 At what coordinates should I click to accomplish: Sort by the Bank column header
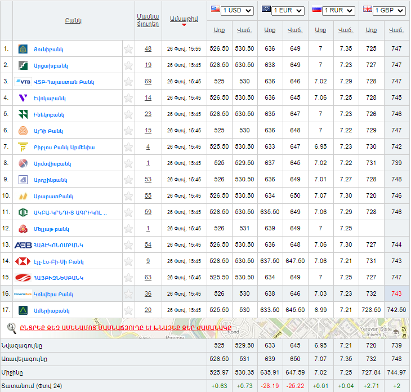[x=73, y=20]
